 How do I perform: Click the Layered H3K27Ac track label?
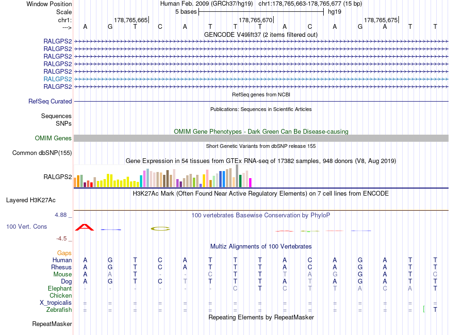[31, 200]
